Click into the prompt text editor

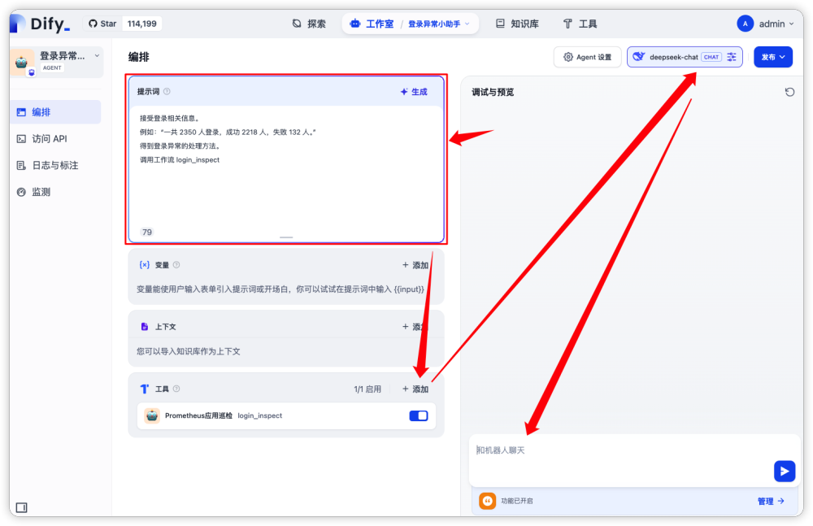tap(286, 166)
